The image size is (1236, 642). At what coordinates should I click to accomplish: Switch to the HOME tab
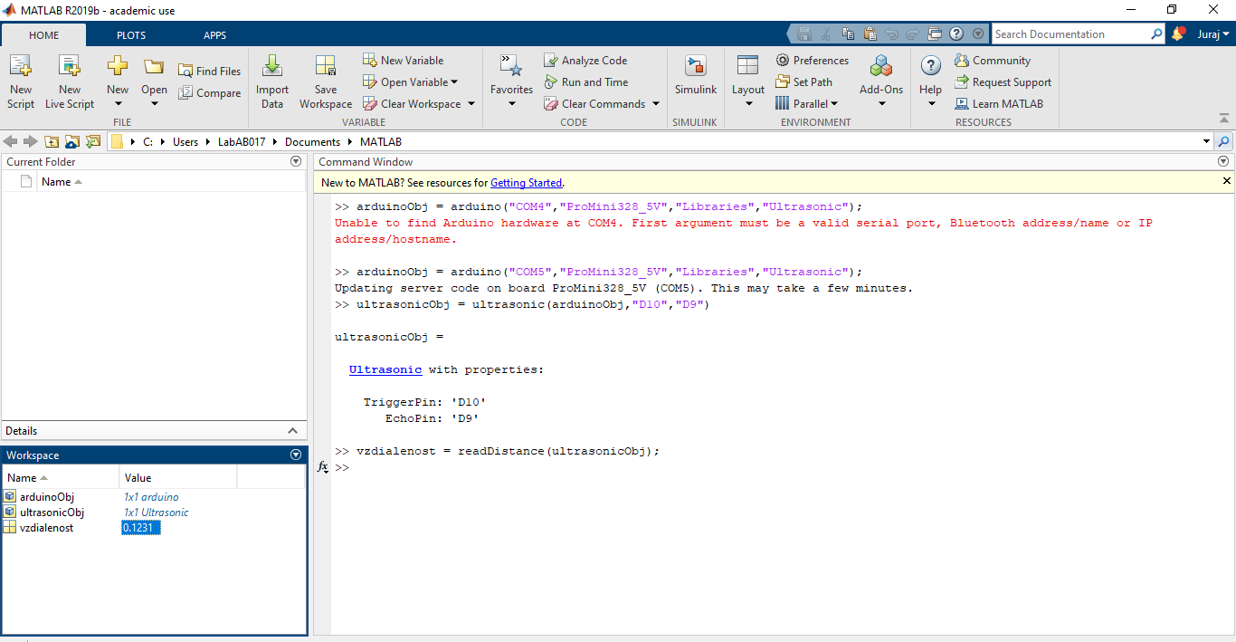click(43, 35)
